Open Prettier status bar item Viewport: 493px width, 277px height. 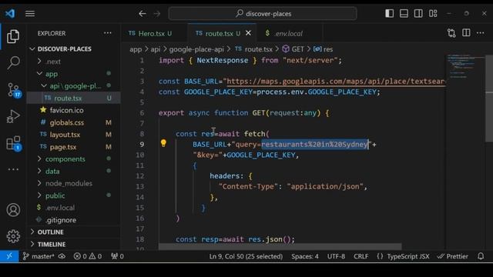pos(453,256)
